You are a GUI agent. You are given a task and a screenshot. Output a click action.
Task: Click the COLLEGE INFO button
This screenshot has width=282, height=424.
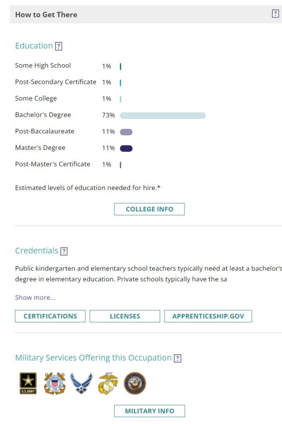[x=149, y=209]
